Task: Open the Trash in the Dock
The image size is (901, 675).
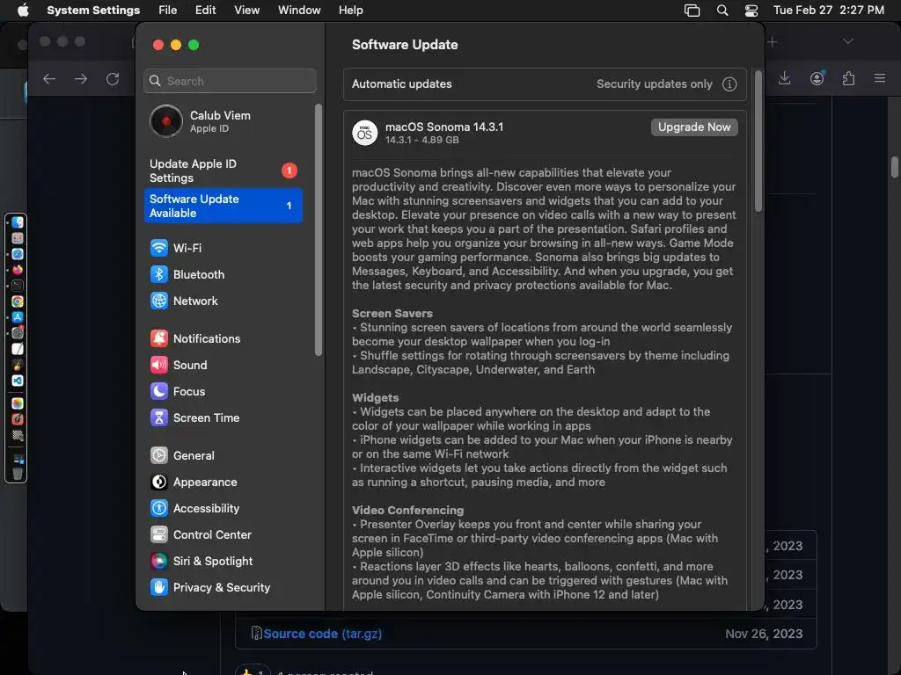Action: point(18,474)
